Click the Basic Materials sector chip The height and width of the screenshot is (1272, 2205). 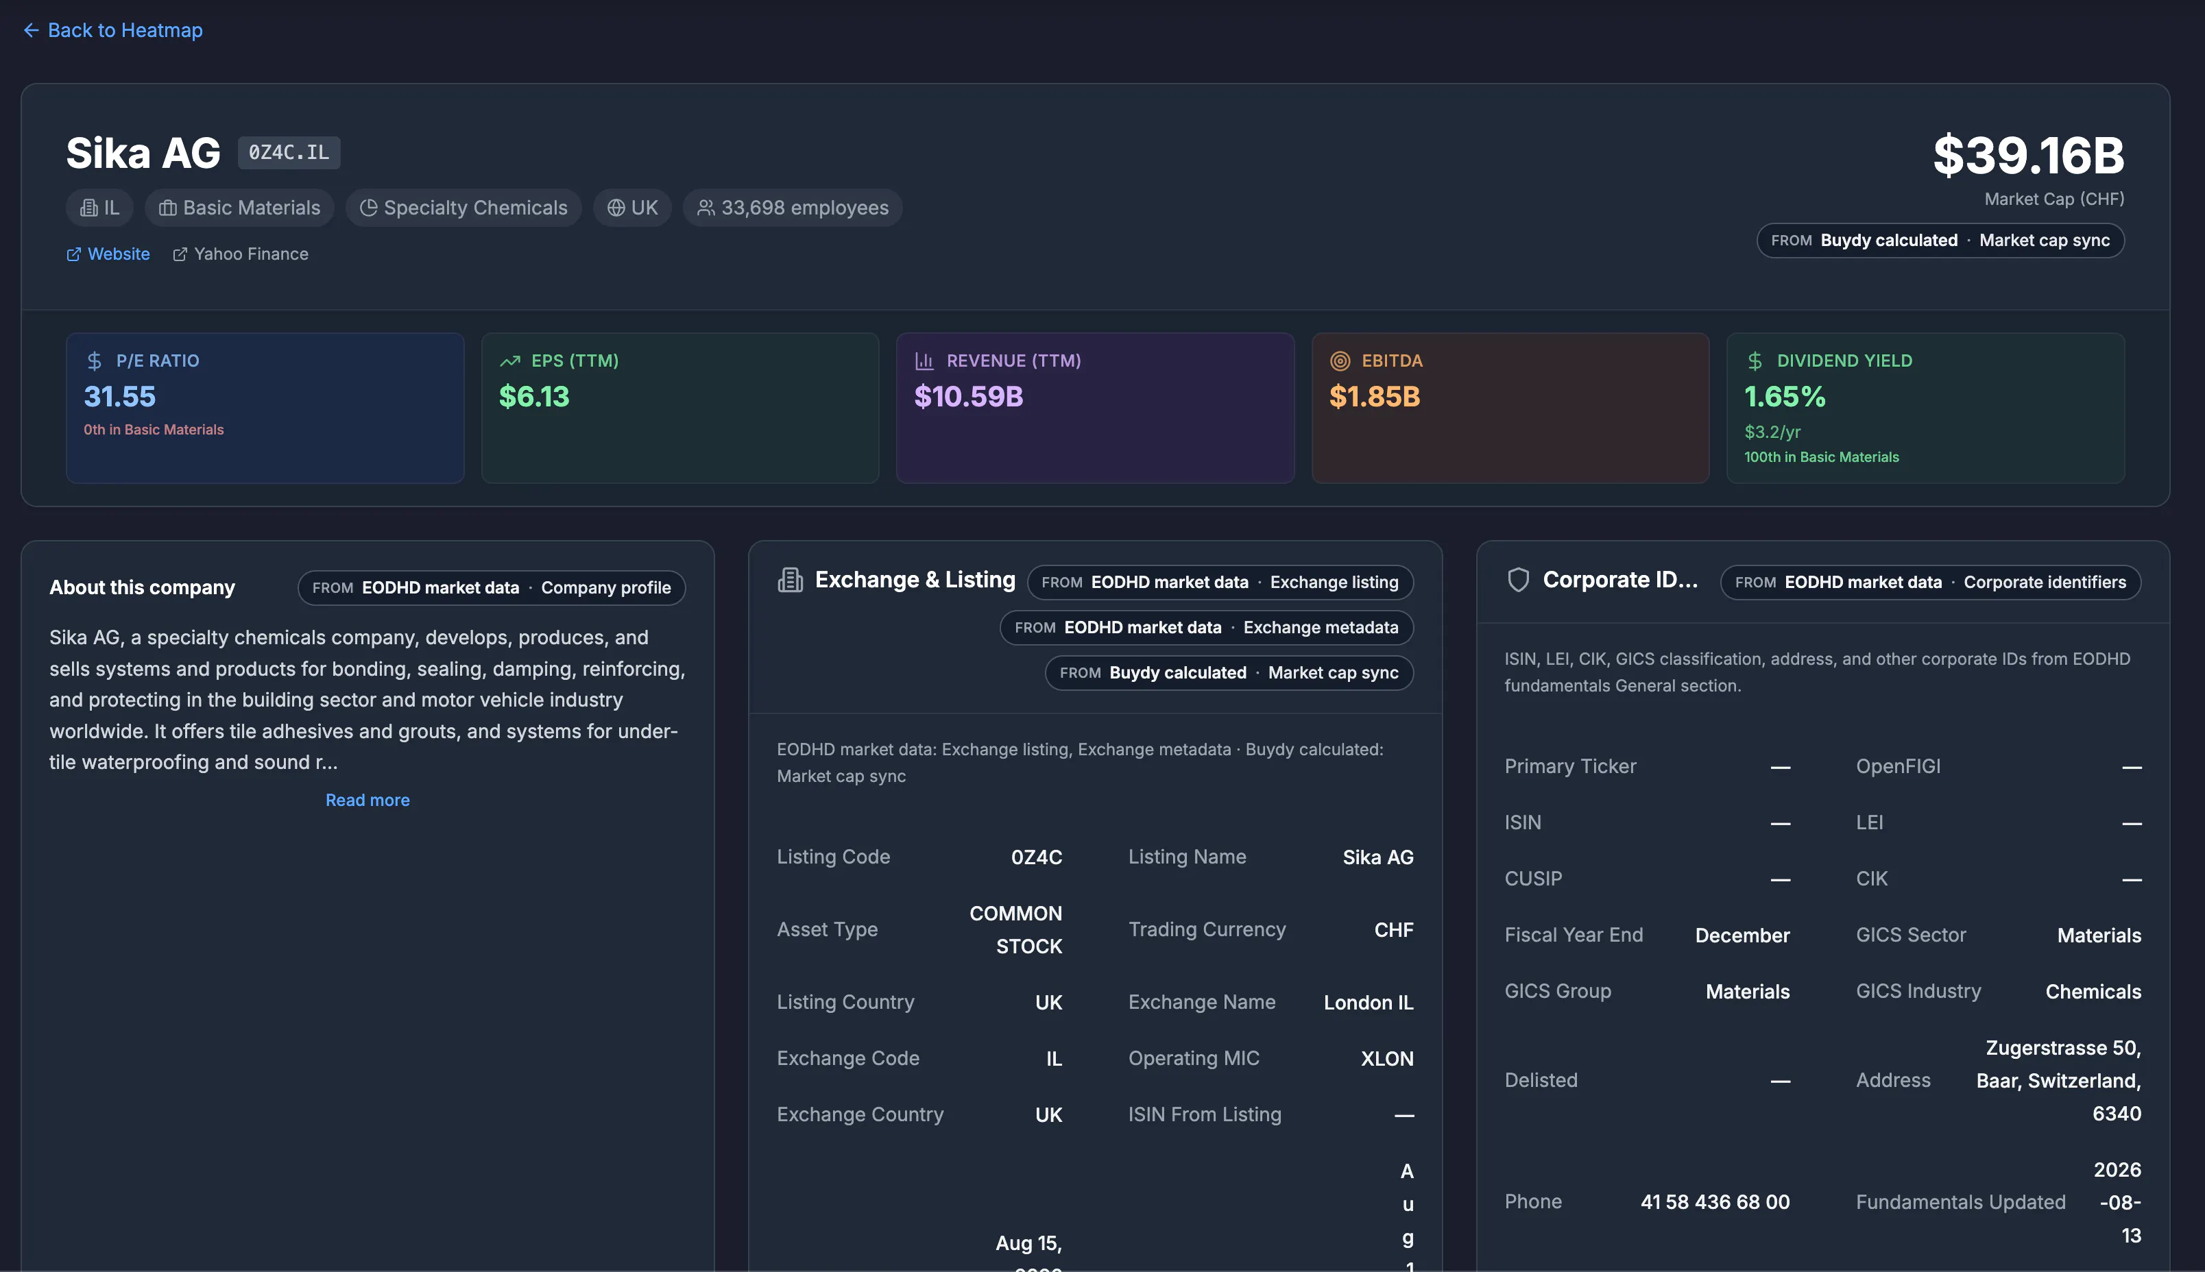[x=239, y=208]
